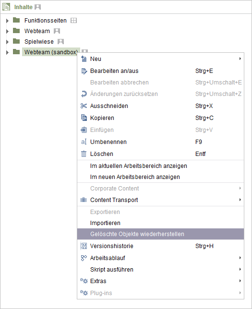
Task: Click the Extras gear icon
Action: tap(84, 281)
